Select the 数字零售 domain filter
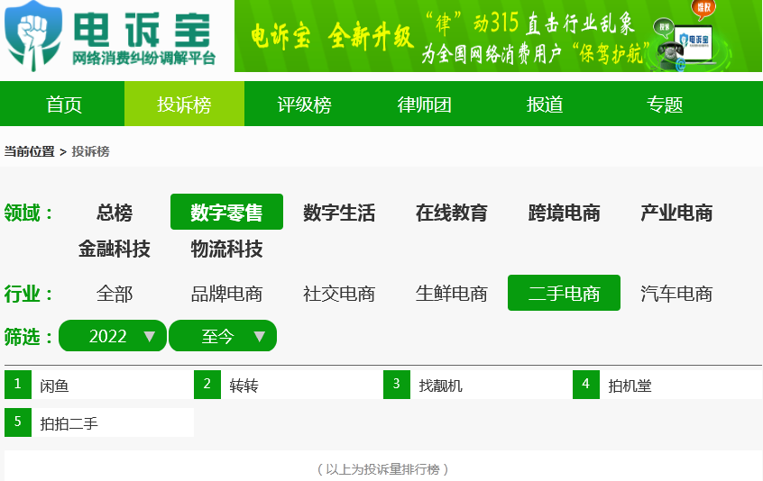This screenshot has height=481, width=763. click(x=226, y=212)
